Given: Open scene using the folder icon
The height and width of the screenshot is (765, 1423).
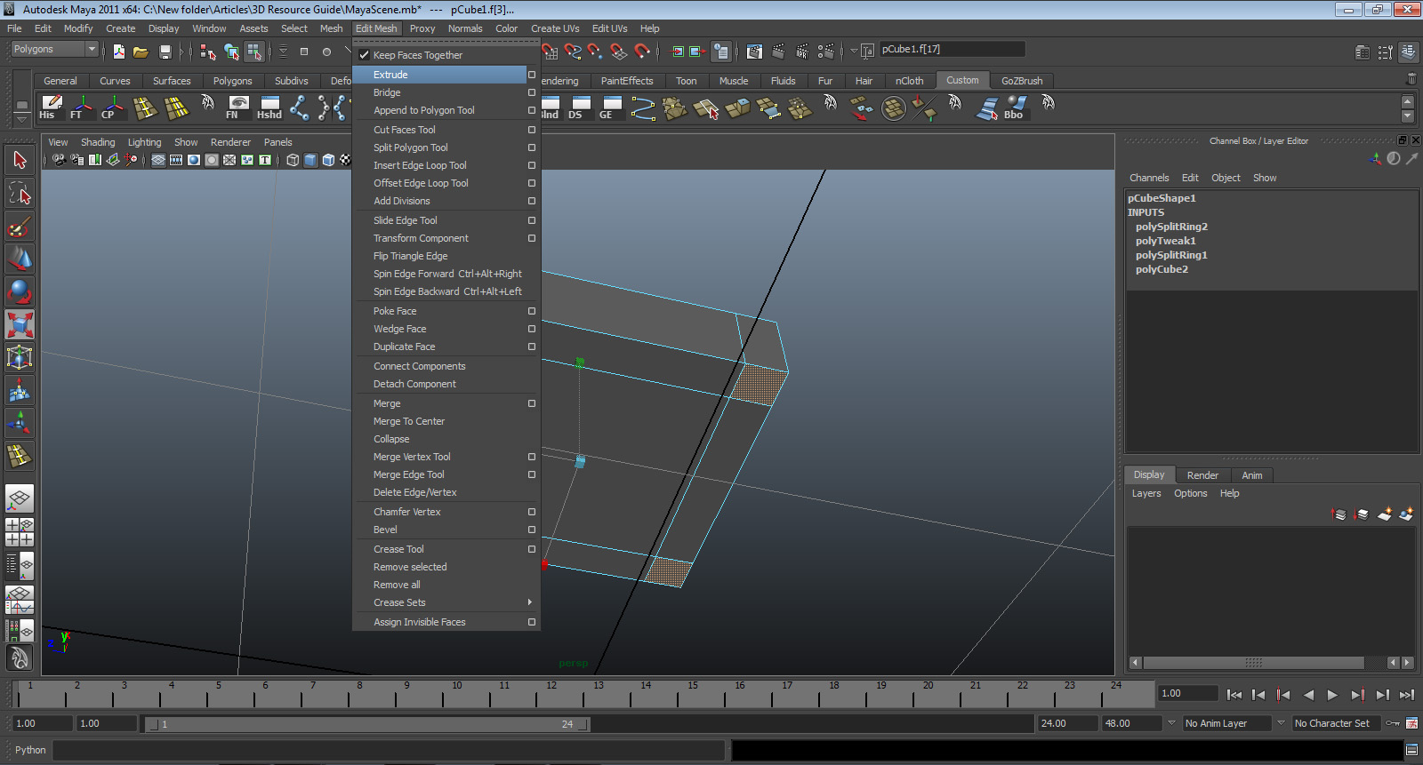Looking at the screenshot, I should pyautogui.click(x=141, y=52).
